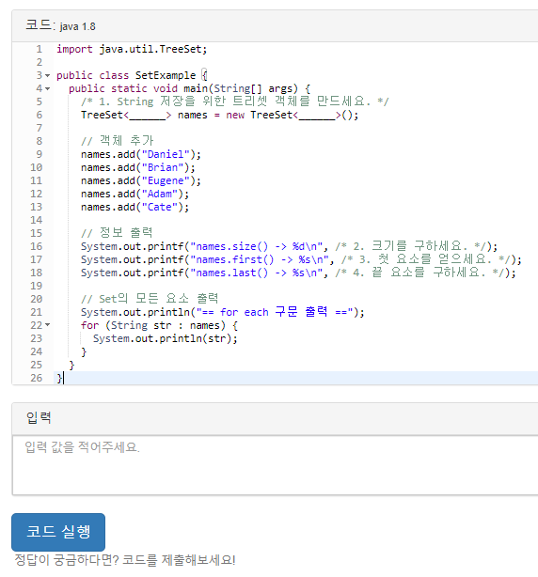Click the println "== for each 구문 출력 ==" line
Screen dimensions: 538x577
coord(222,312)
